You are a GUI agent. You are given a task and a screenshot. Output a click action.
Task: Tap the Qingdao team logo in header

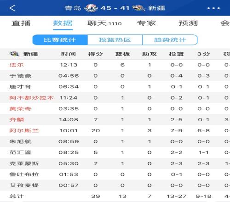(91, 8)
